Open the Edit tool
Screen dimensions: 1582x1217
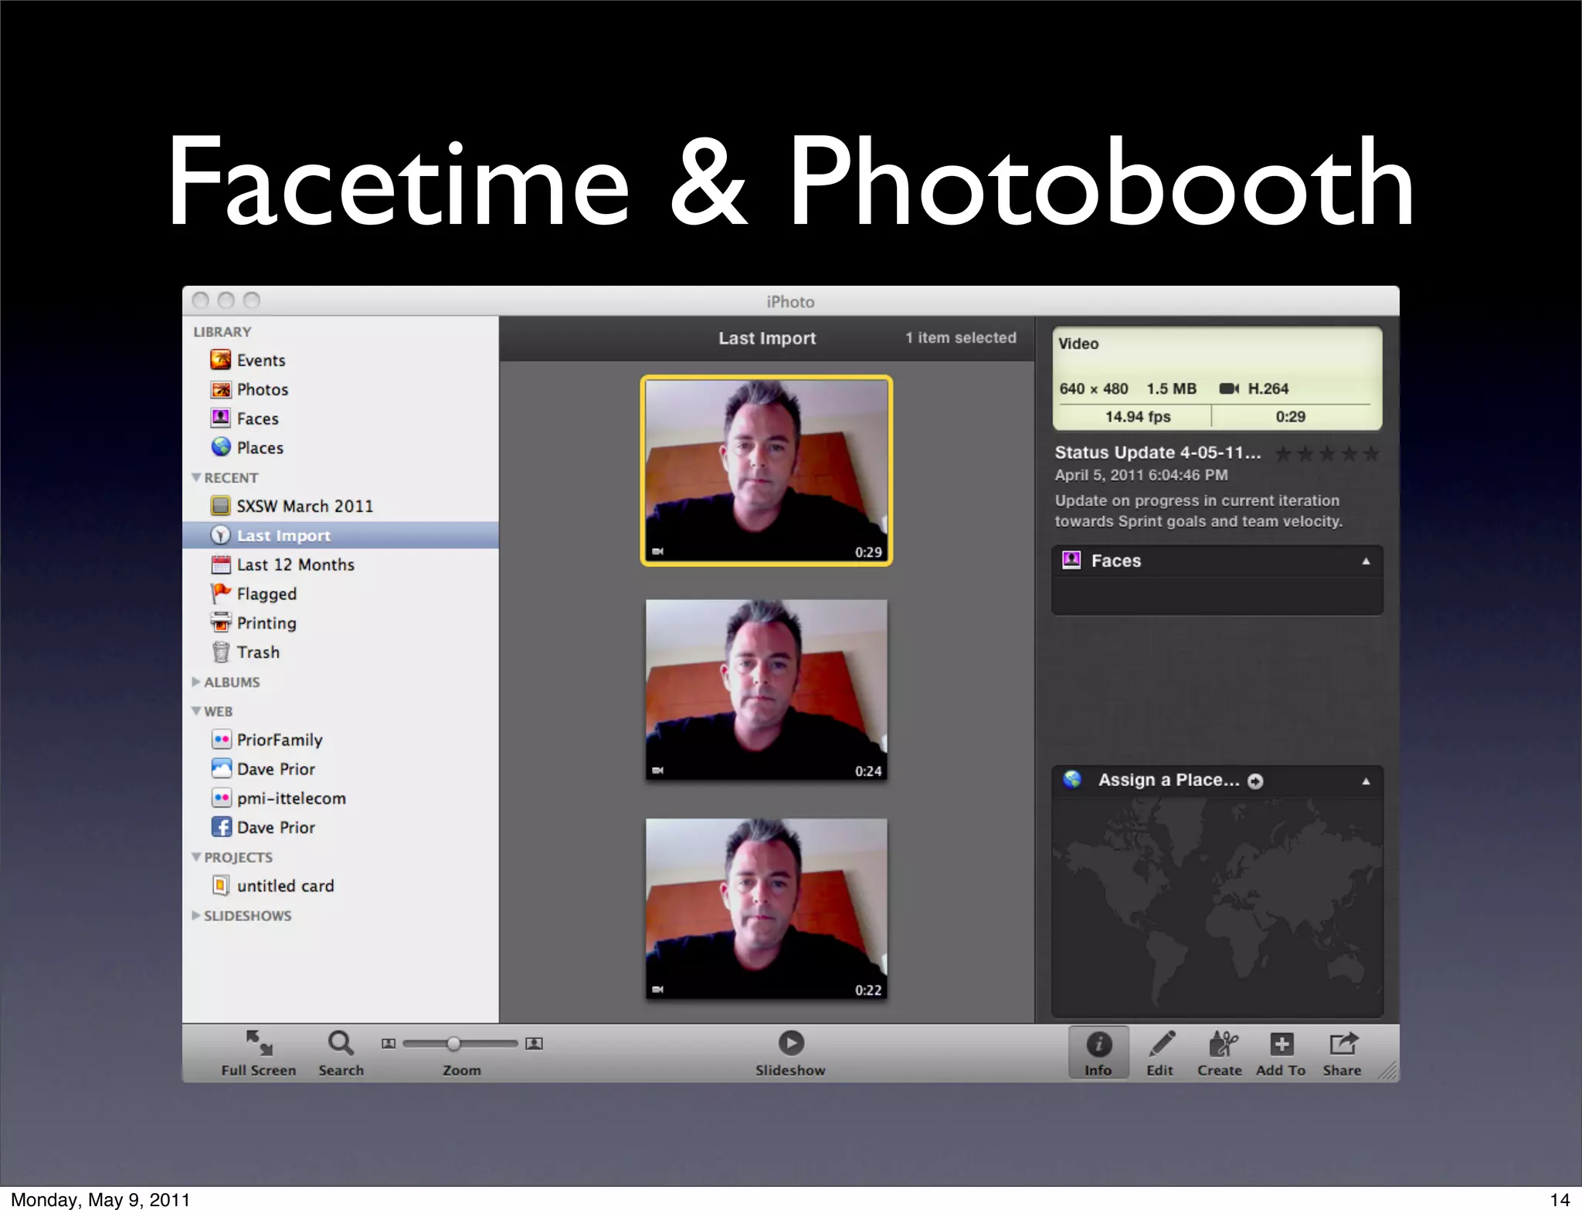point(1160,1053)
